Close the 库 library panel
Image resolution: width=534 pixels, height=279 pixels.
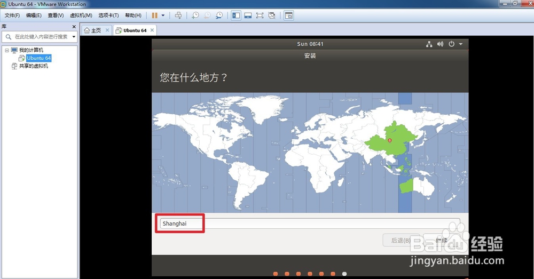[74, 27]
